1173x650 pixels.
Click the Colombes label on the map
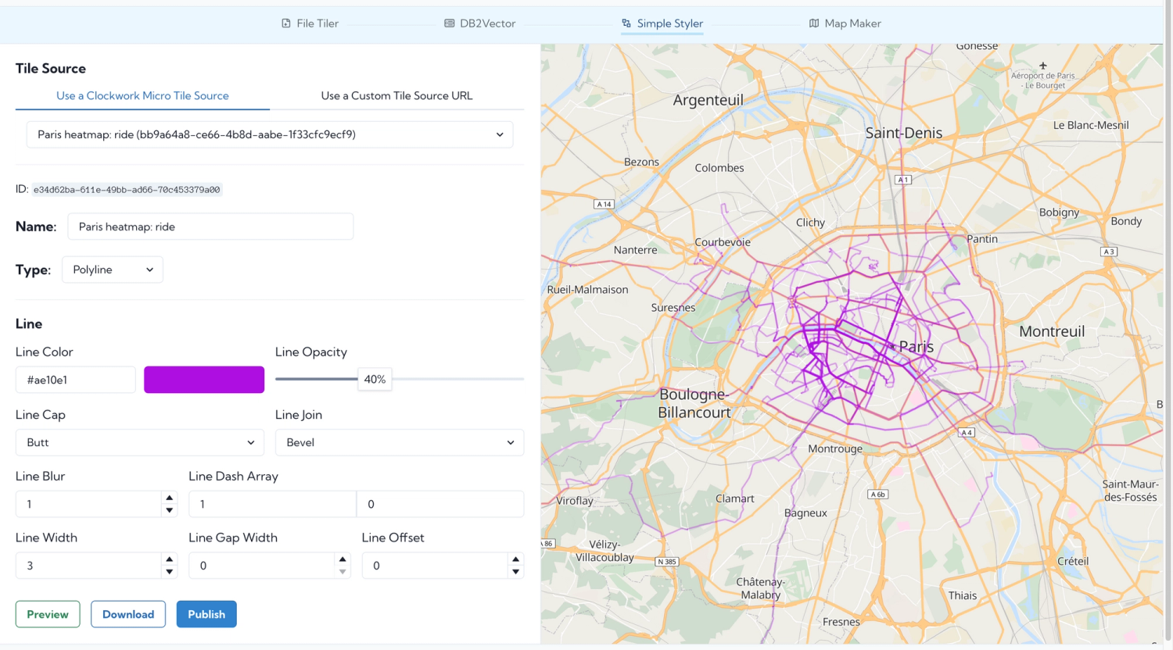point(719,168)
